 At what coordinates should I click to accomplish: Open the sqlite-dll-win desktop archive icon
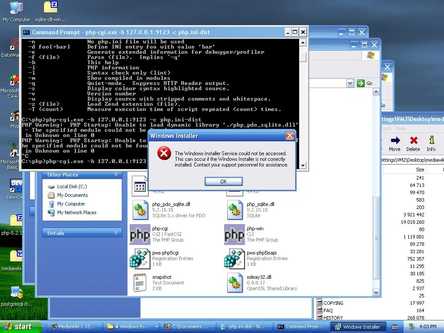click(x=50, y=11)
